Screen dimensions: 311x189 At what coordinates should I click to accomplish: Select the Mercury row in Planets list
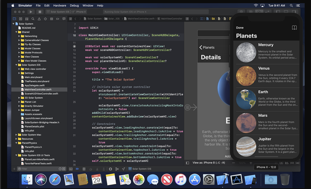(266, 53)
